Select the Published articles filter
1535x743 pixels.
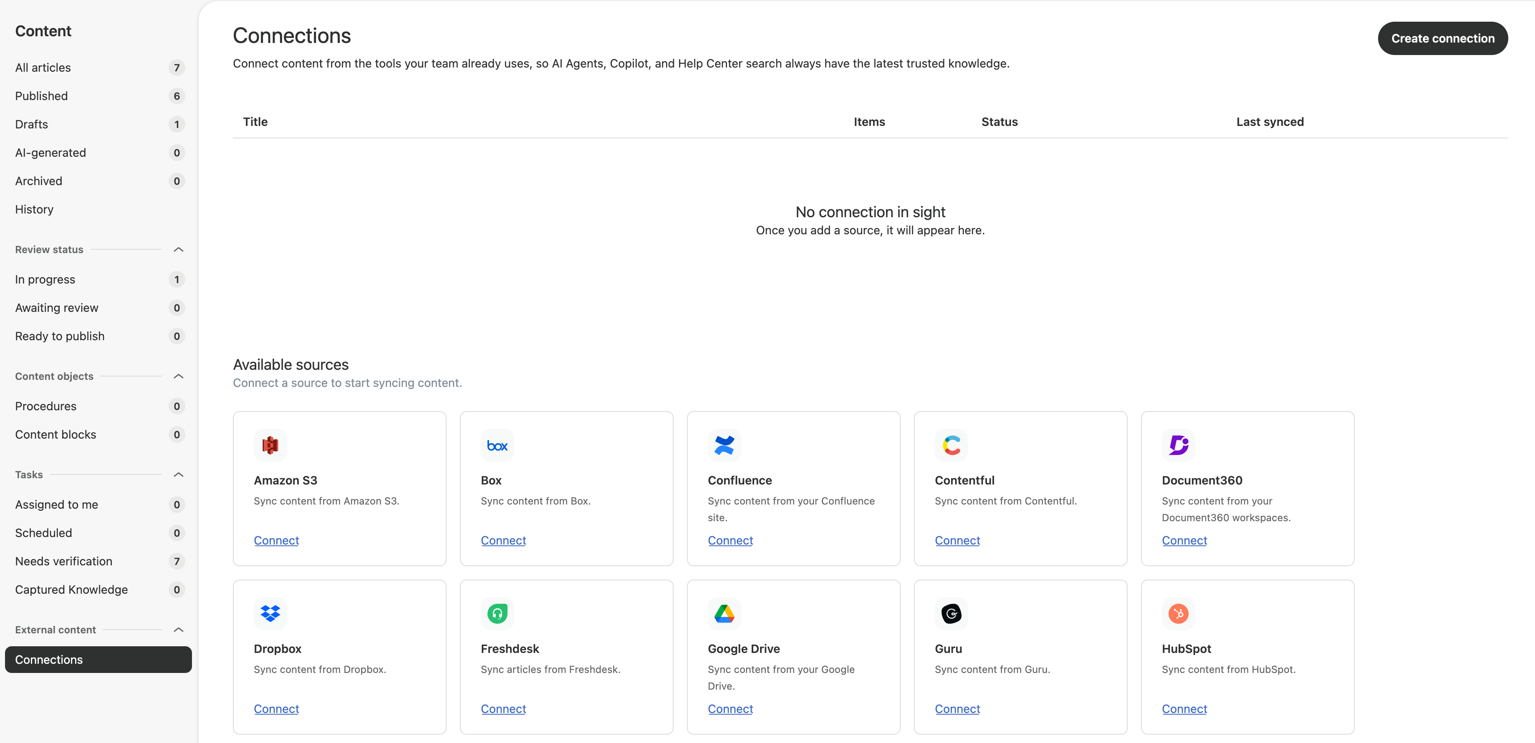[x=98, y=96]
